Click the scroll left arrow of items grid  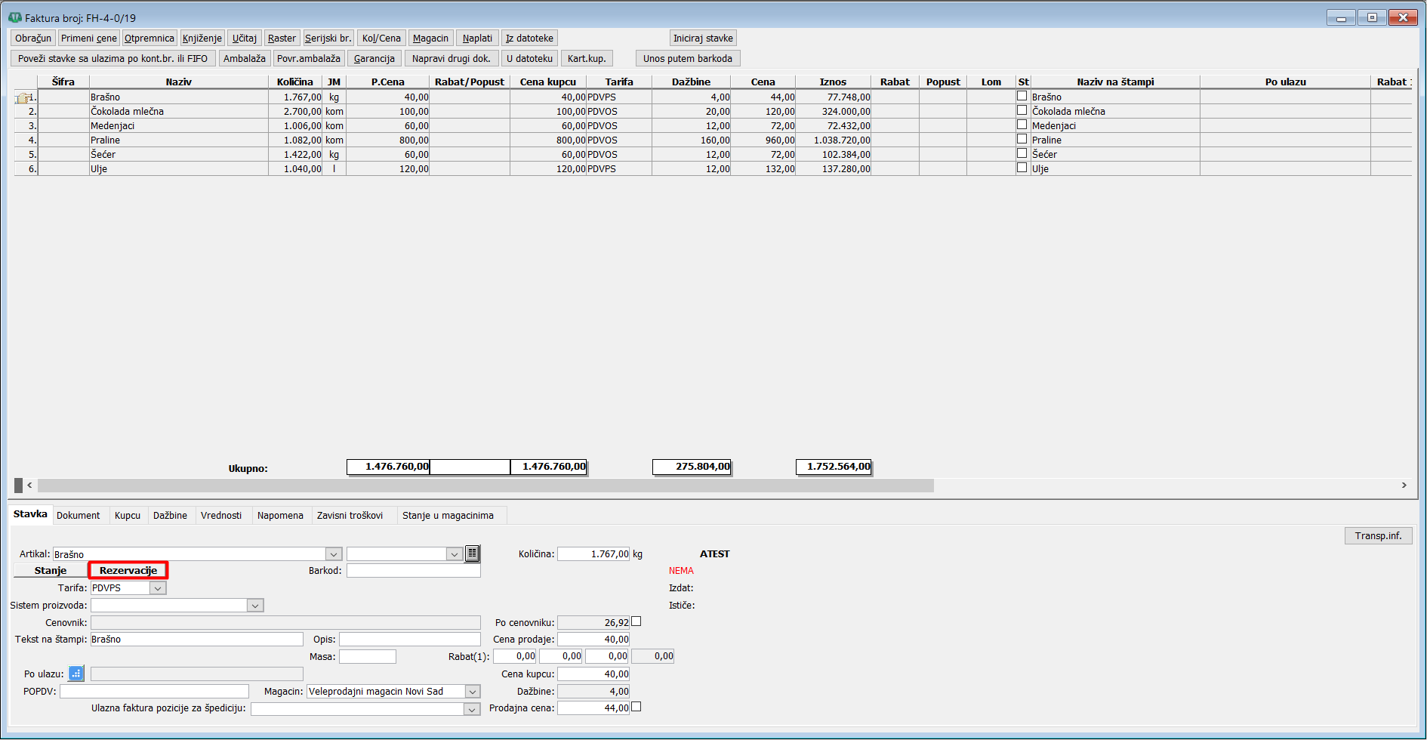tap(29, 486)
